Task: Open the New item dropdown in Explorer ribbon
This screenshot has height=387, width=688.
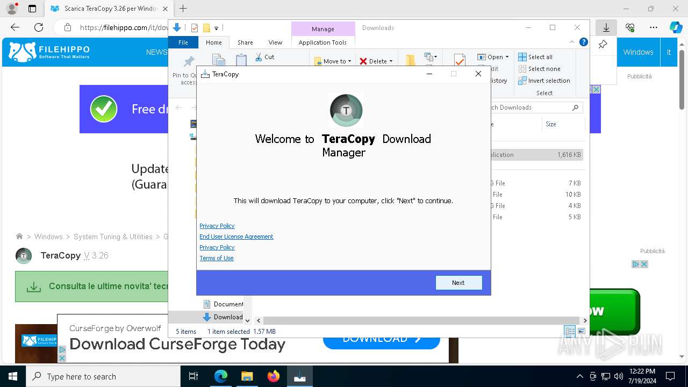Action: point(429,56)
